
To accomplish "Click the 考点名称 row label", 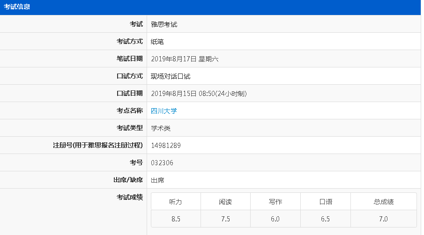I will pyautogui.click(x=129, y=110).
